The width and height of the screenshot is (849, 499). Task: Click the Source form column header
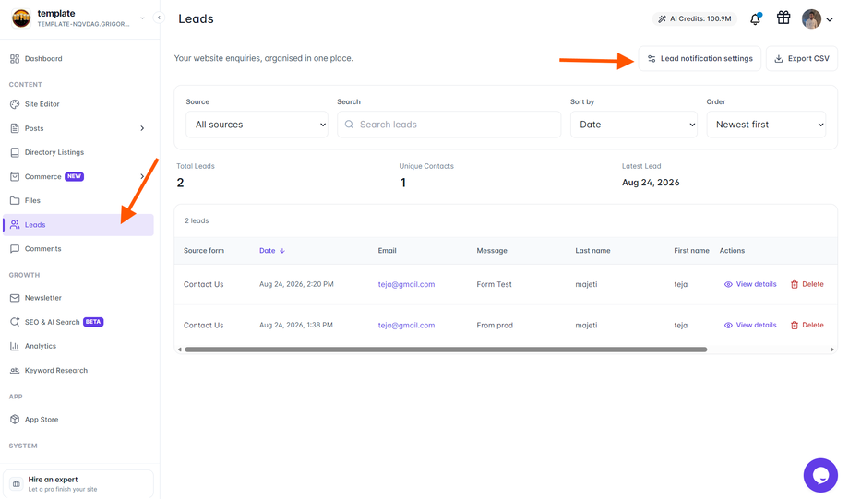(x=204, y=251)
